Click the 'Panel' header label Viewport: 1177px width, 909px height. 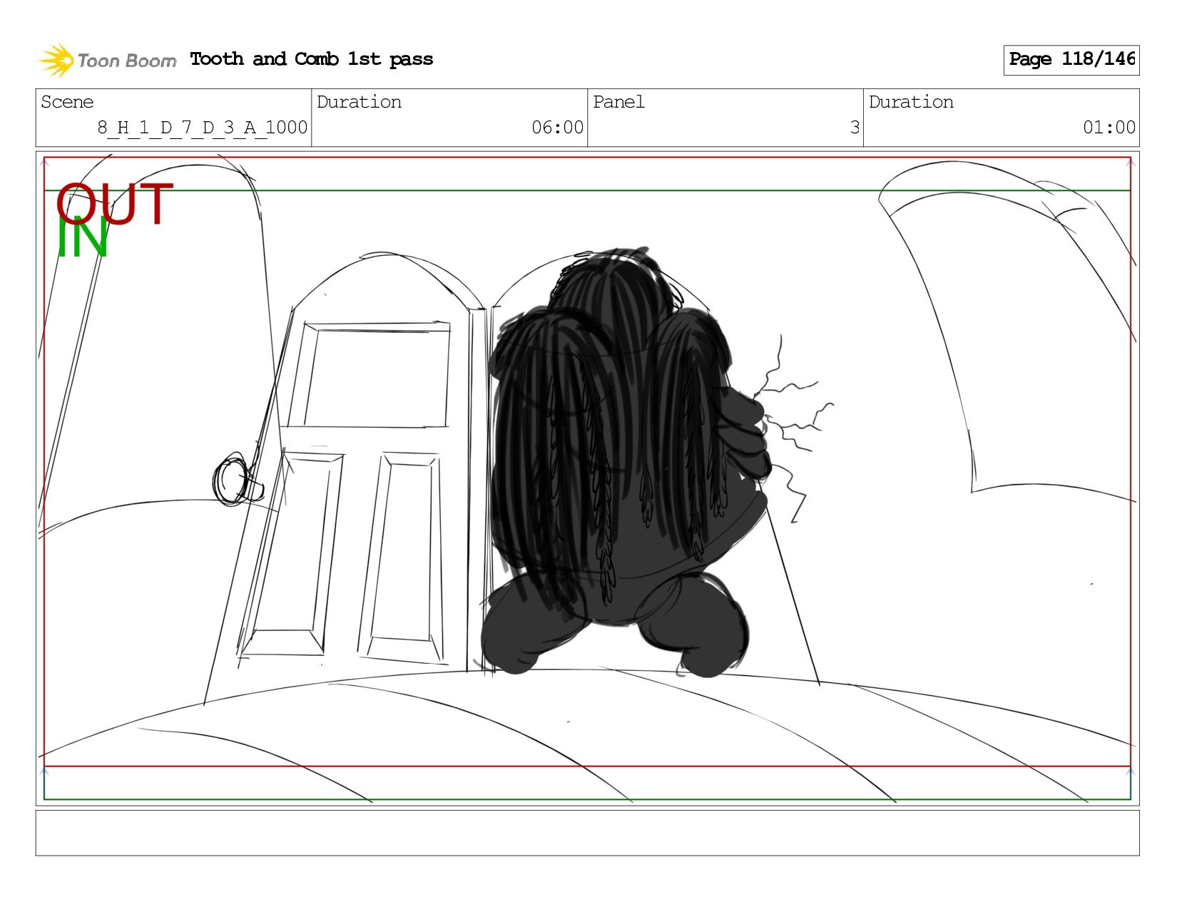coord(618,102)
